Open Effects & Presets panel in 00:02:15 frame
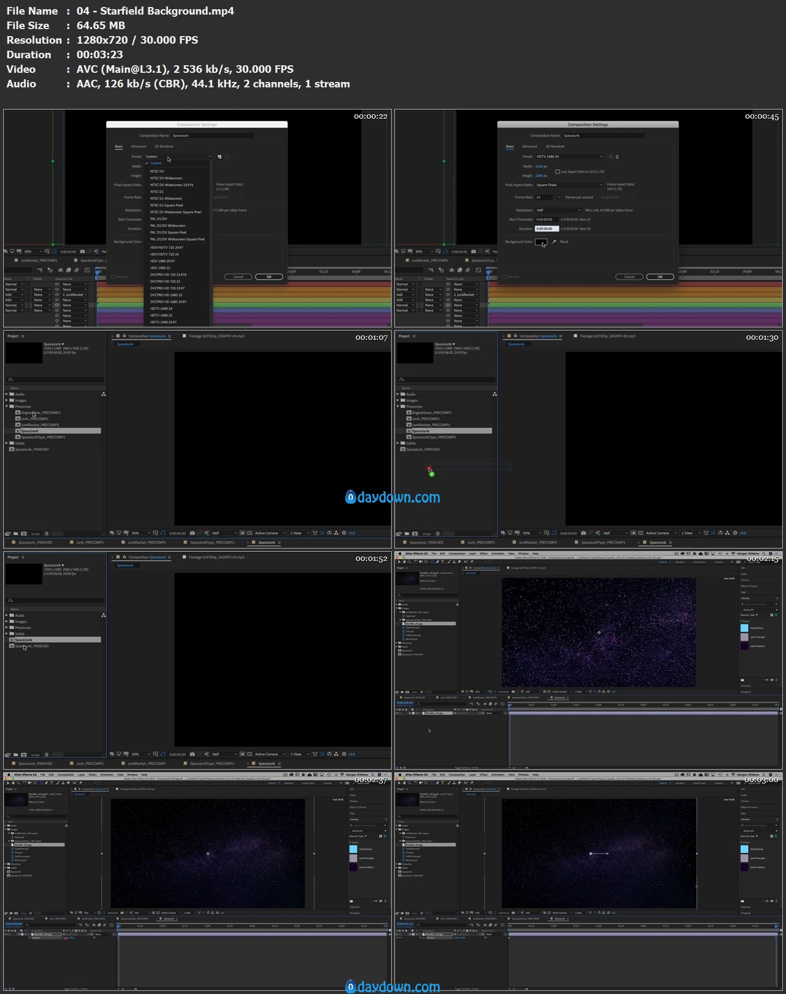Screen dimensions: 786x994 (749, 586)
